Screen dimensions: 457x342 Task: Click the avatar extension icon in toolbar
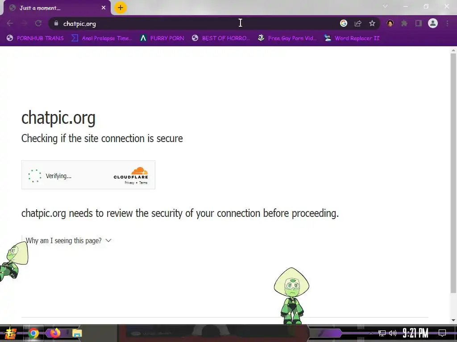pyautogui.click(x=390, y=23)
